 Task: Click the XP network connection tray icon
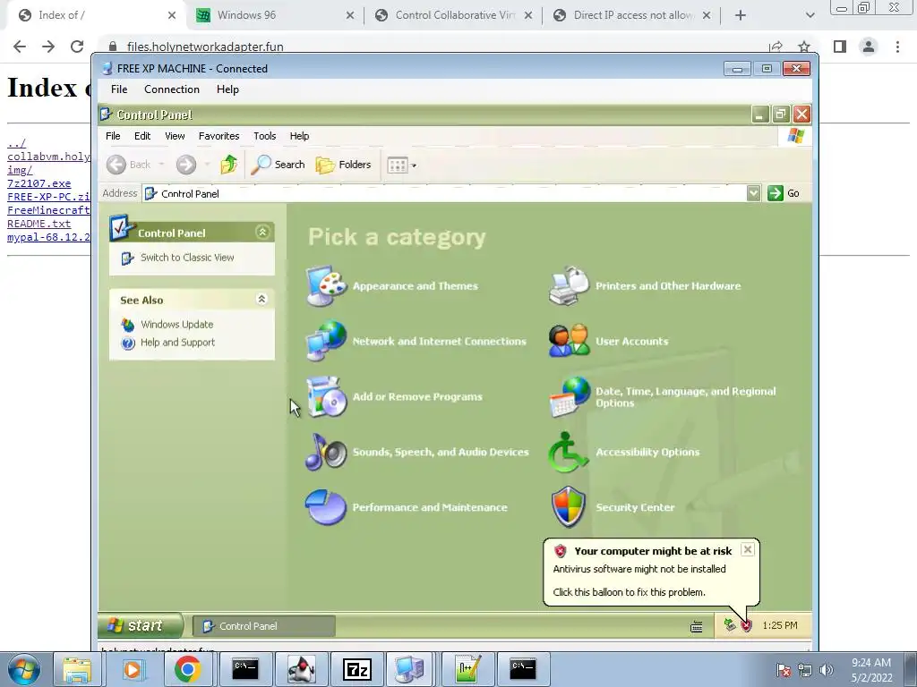click(x=729, y=624)
